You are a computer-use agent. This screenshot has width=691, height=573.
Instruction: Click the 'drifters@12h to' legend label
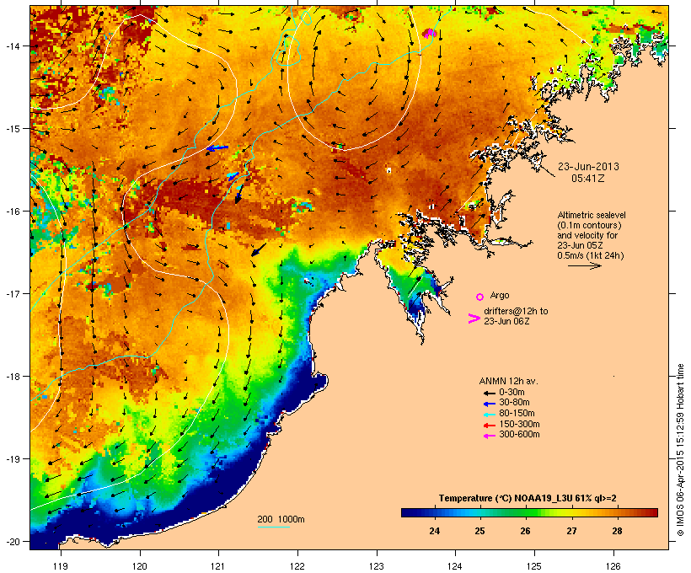pos(516,311)
